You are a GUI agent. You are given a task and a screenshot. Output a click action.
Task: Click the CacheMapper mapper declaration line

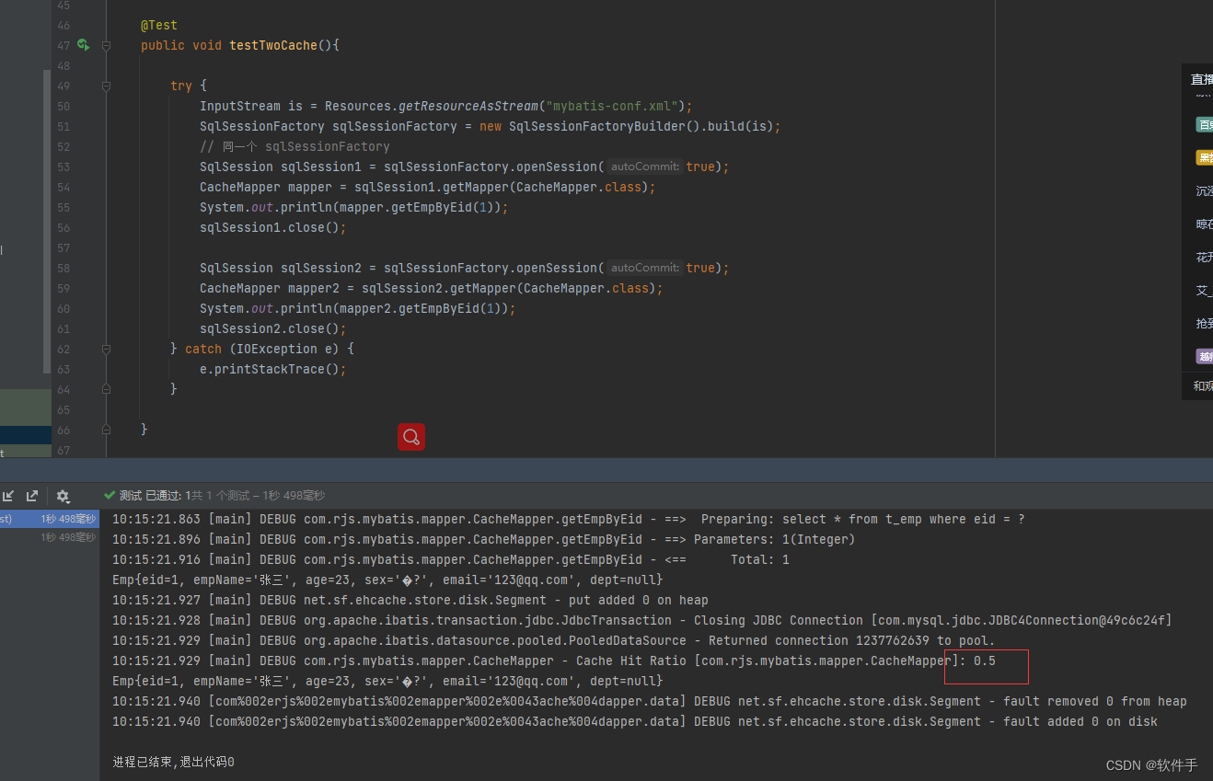click(x=428, y=187)
